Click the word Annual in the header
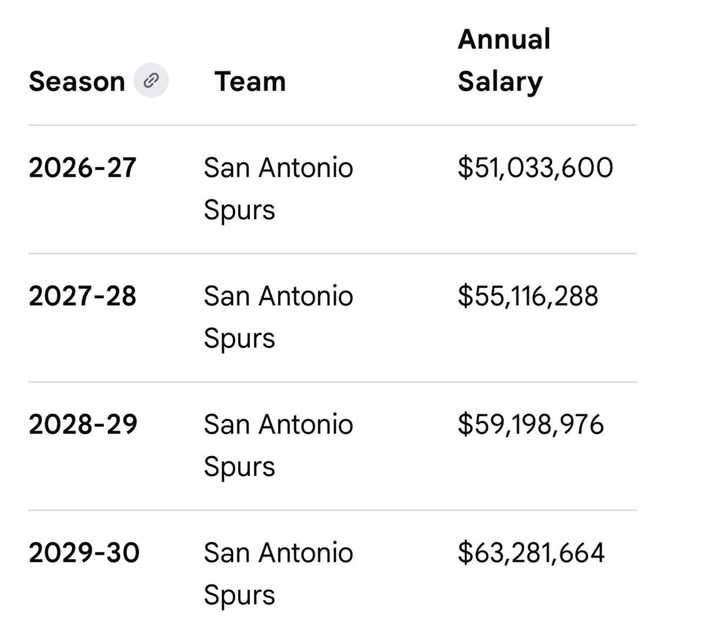The image size is (707, 619). [x=504, y=39]
